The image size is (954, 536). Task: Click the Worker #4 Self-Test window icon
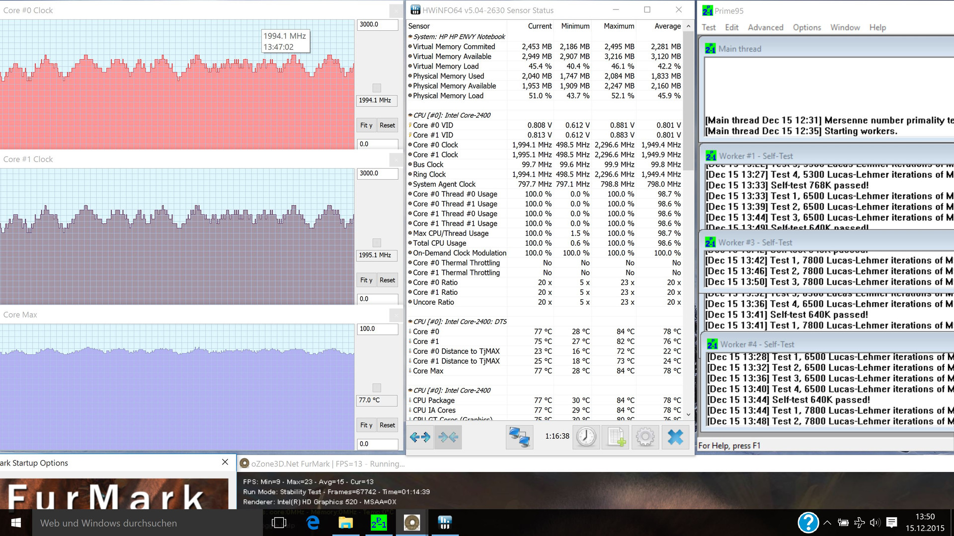[712, 344]
